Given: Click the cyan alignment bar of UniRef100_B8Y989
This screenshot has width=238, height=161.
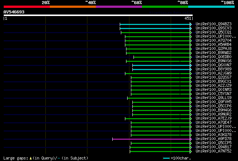Looking at the screenshot, I should [161, 70].
